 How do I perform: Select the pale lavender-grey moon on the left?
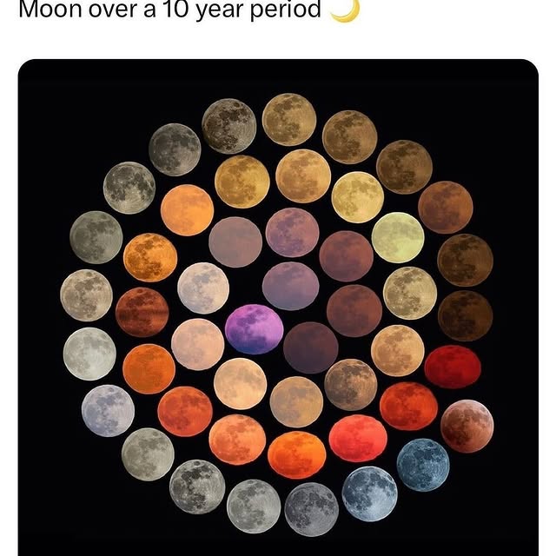[108, 411]
